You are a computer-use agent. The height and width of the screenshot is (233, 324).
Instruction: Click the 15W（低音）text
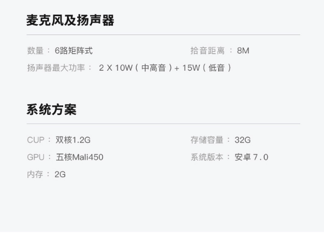coord(207,68)
